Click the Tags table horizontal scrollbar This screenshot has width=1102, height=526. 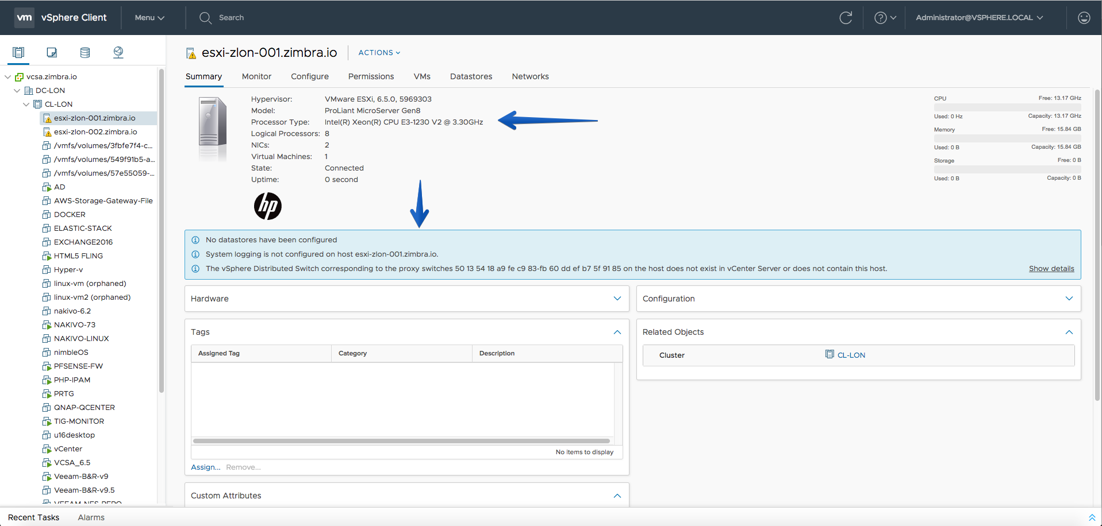(x=401, y=441)
